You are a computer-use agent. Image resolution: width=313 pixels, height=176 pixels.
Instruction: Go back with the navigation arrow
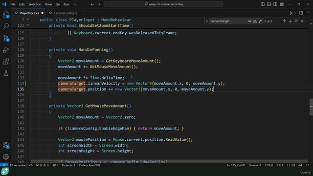[92, 4]
